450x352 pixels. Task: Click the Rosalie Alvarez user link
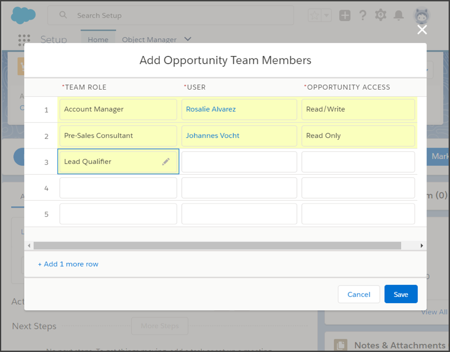coord(211,109)
